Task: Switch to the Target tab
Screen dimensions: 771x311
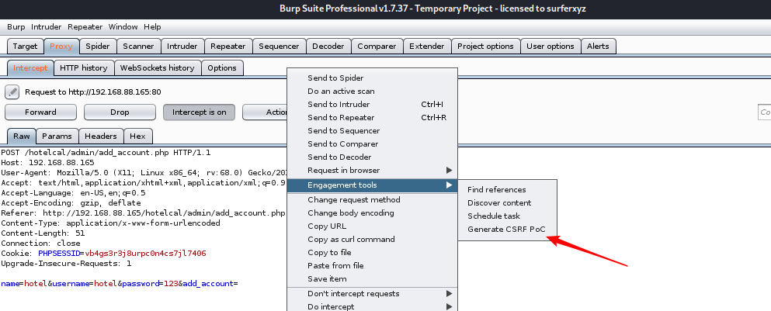Action: click(25, 47)
